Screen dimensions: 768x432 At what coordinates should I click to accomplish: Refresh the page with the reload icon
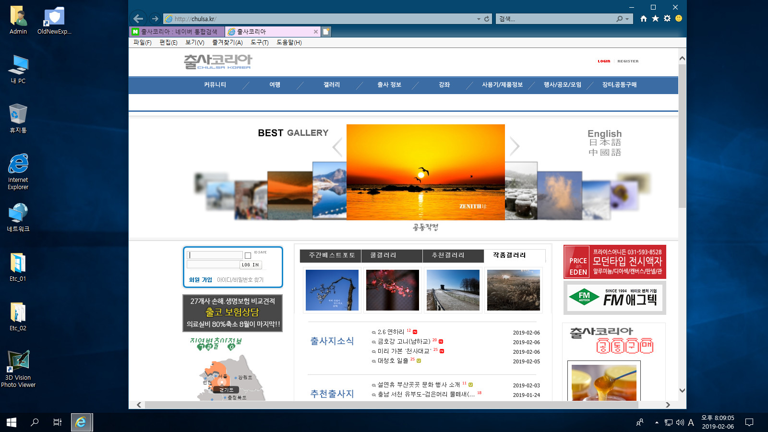487,19
